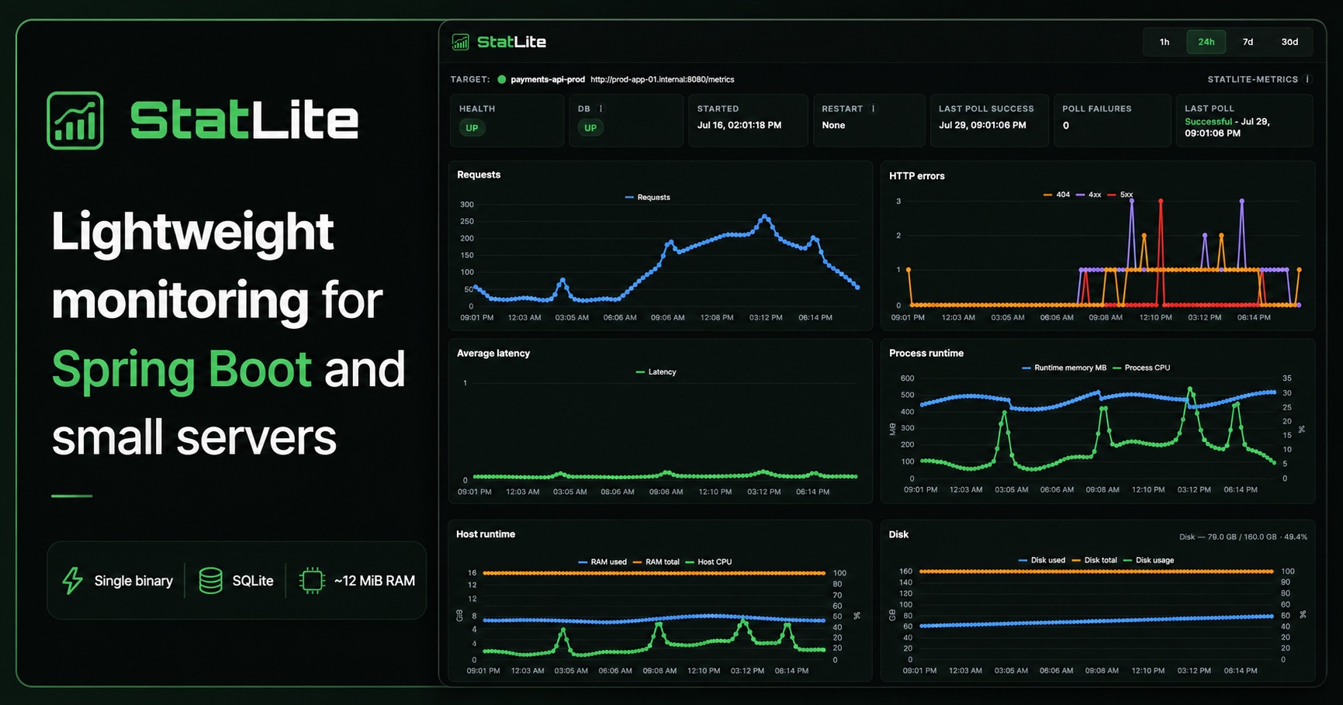Toggle the Latency legend series
Image resolution: width=1343 pixels, height=705 pixels.
[656, 372]
